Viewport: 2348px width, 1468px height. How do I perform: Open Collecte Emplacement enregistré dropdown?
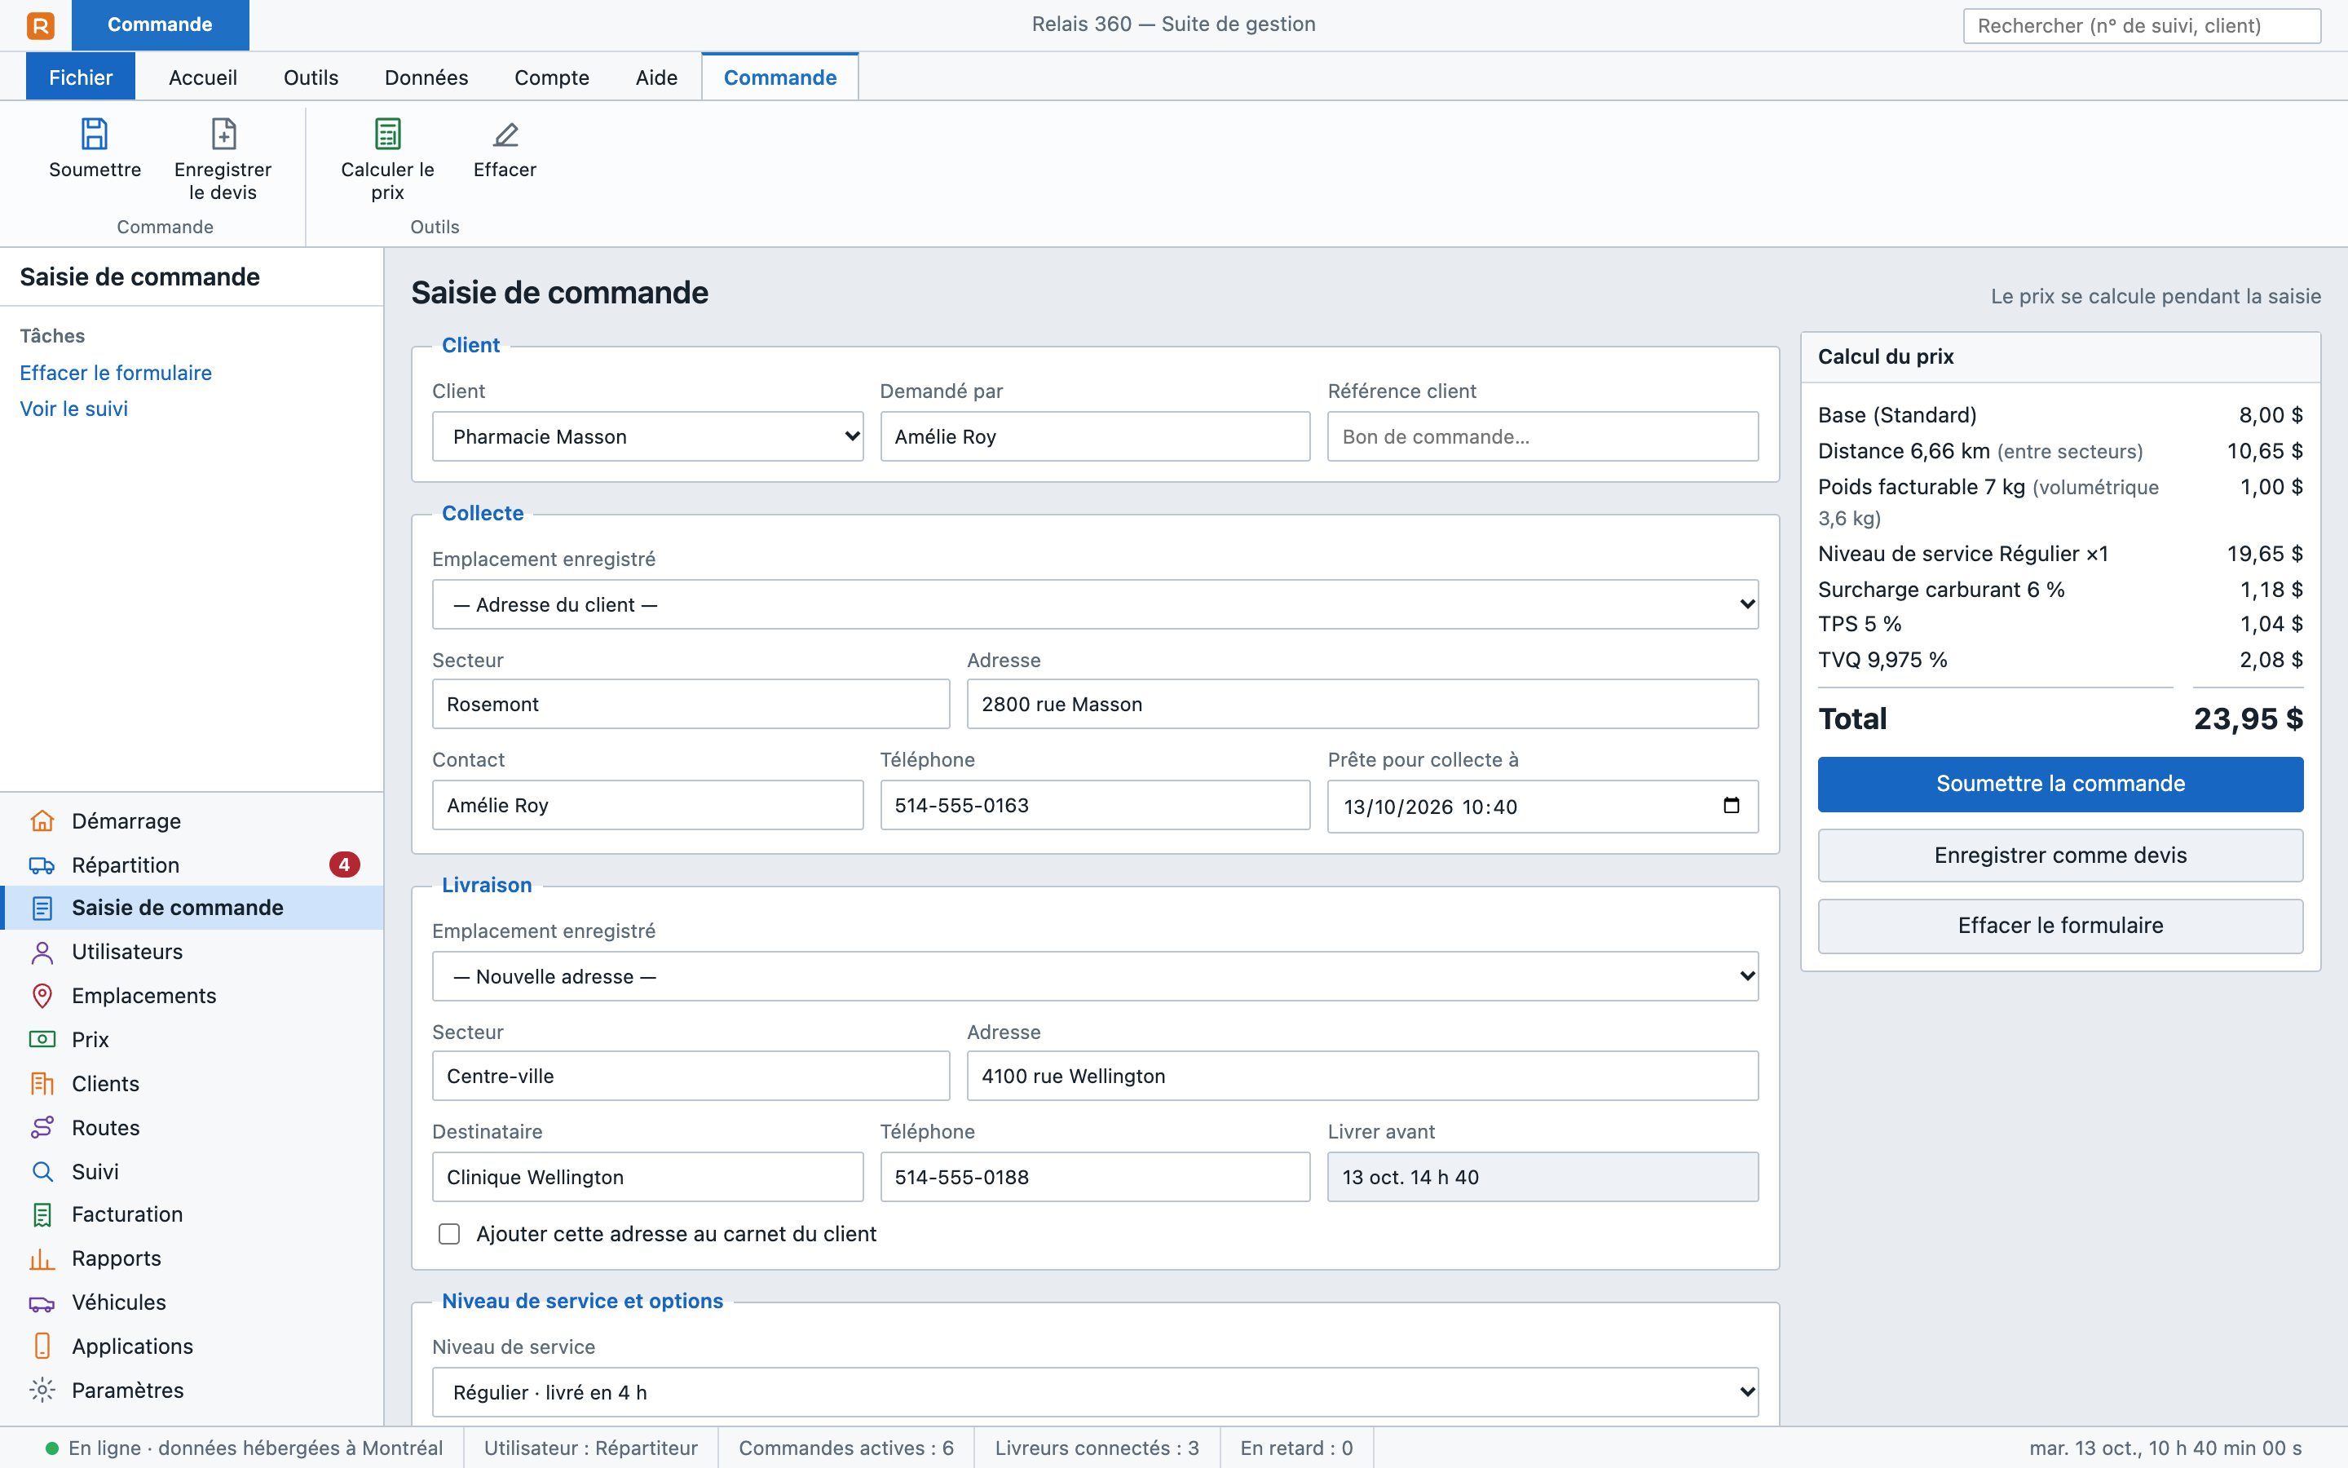click(x=1094, y=605)
